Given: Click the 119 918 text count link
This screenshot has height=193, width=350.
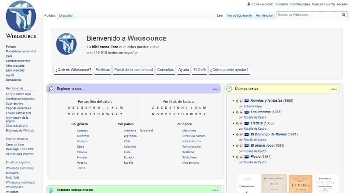Looking at the screenshot, I should coord(100,52).
